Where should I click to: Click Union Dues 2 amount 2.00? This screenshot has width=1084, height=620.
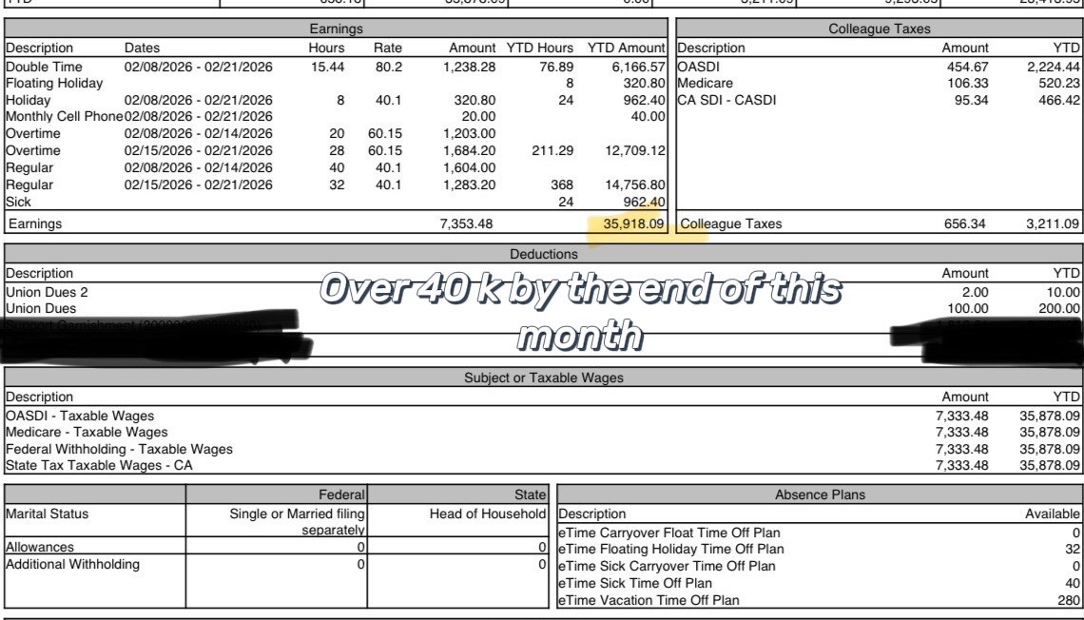point(975,292)
